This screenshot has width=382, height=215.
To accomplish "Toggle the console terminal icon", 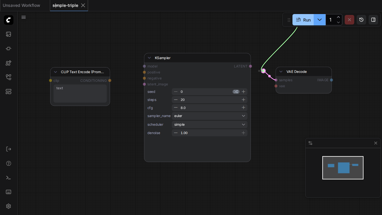I will pyautogui.click(x=9, y=178).
